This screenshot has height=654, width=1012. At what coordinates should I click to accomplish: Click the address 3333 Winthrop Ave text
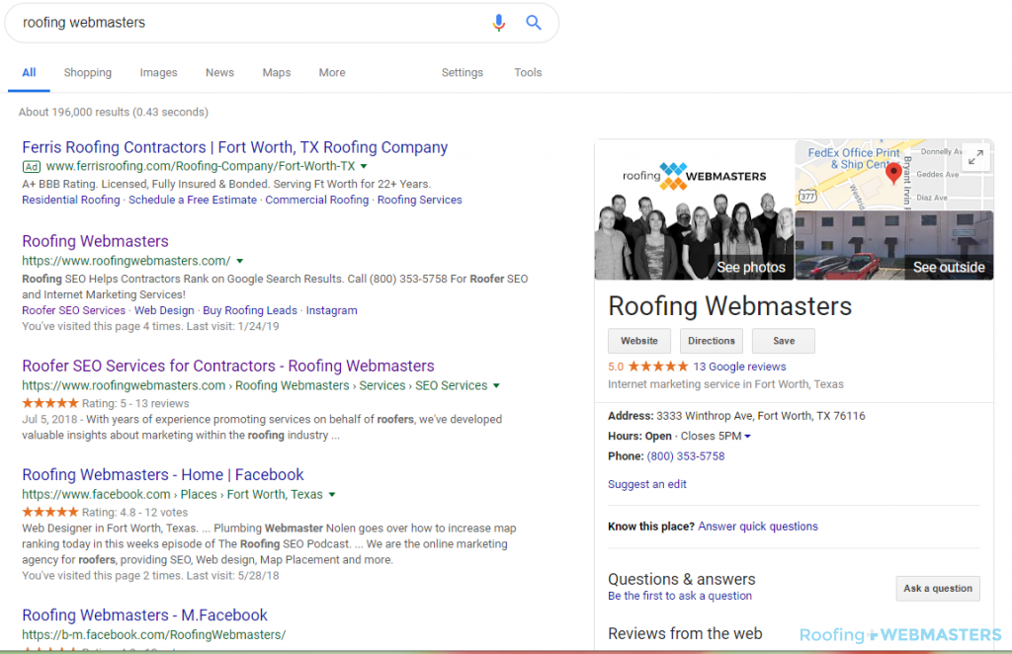tap(760, 416)
